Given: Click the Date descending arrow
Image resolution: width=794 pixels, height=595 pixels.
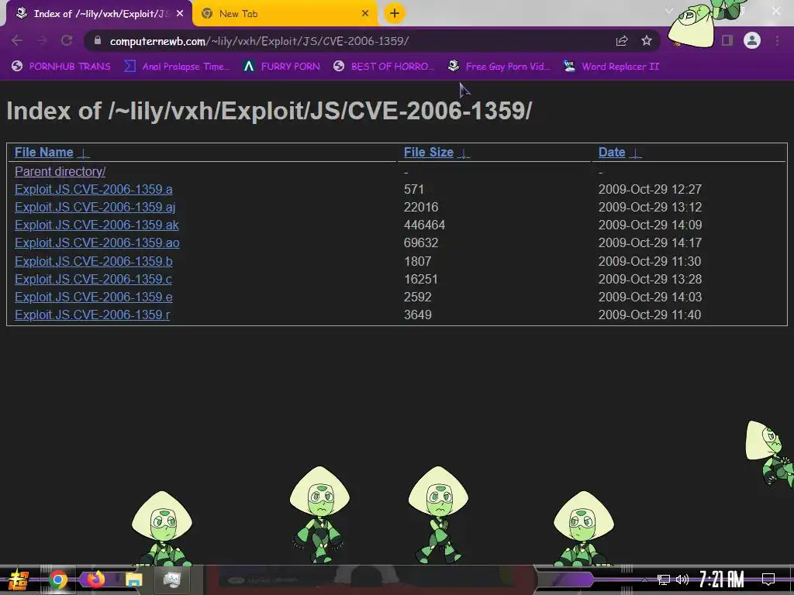Looking at the screenshot, I should tap(635, 153).
